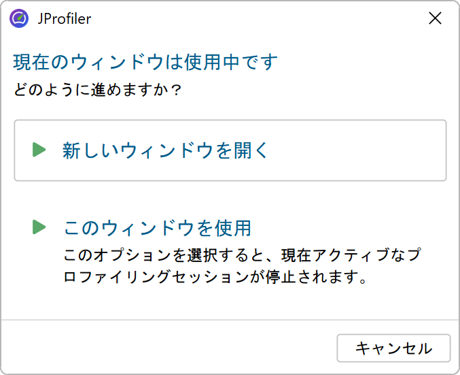This screenshot has width=460, height=375.
Task: Click the blank footer area left of キャンセル
Action: (170, 347)
